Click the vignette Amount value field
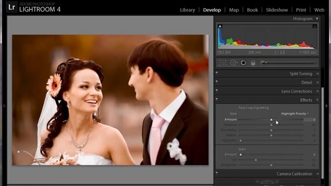The image size is (331, 186). (x=310, y=119)
